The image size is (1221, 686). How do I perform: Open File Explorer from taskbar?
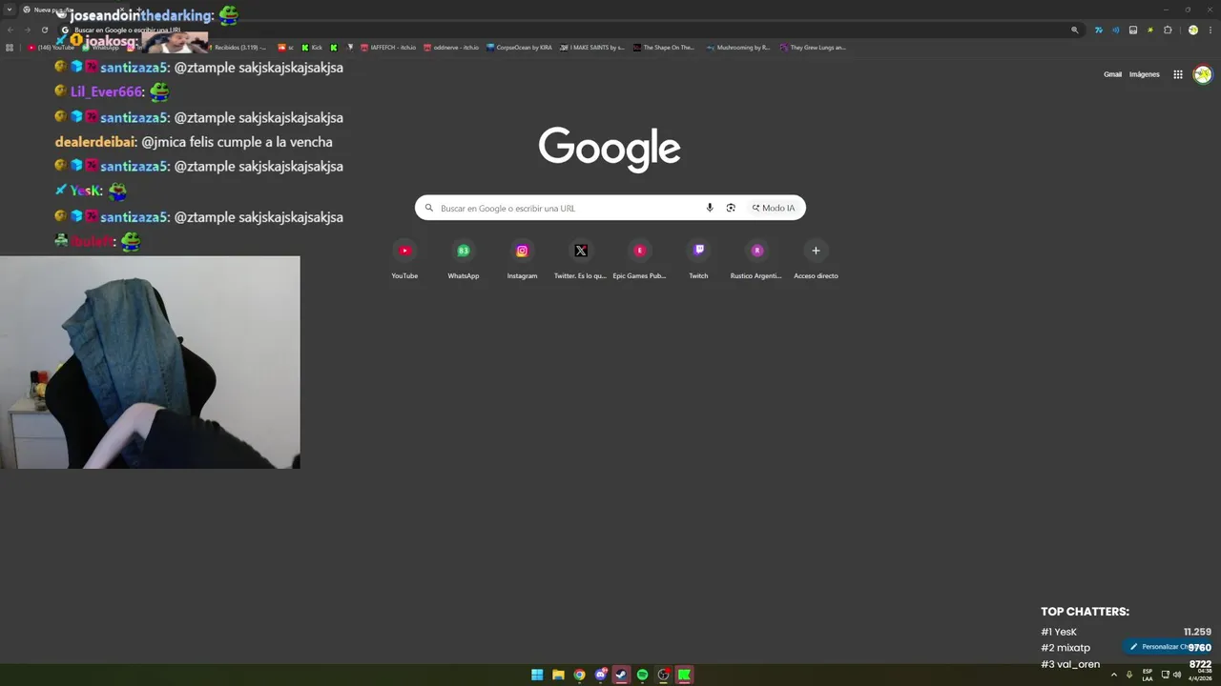click(558, 675)
